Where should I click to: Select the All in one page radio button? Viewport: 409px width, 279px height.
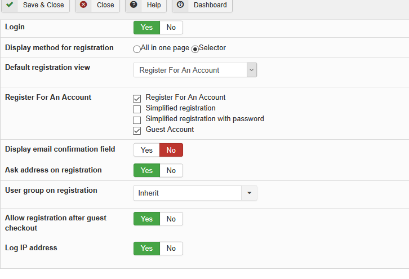[137, 49]
